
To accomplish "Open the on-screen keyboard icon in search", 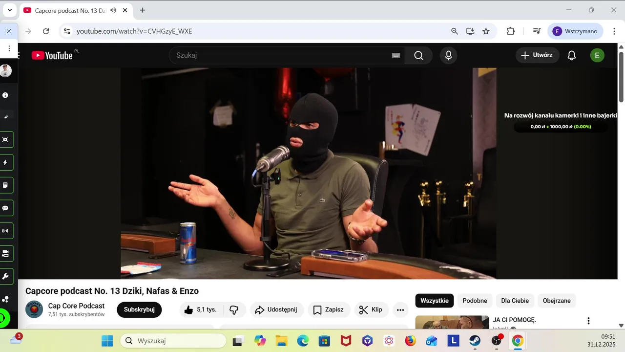I will 396,55.
